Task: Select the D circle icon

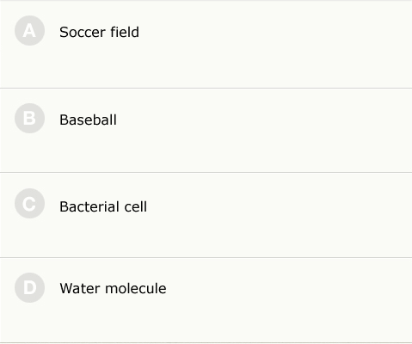Action: coord(29,287)
